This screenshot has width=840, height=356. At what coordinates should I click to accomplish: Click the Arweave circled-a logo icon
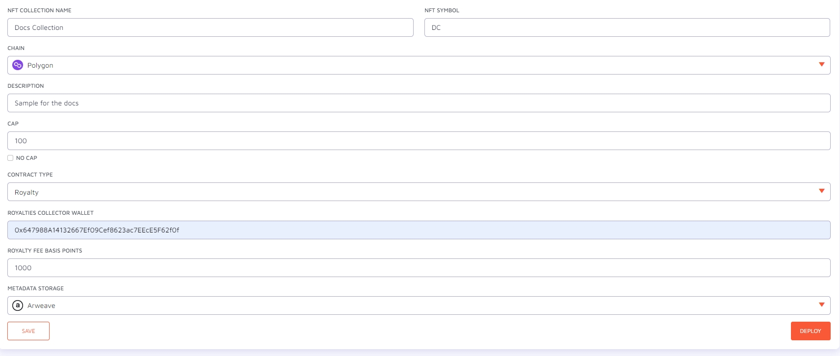[x=18, y=305]
